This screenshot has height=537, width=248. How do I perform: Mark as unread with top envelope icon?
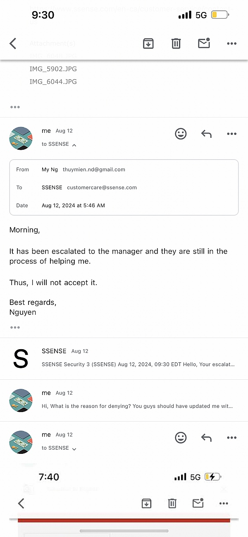pyautogui.click(x=204, y=43)
